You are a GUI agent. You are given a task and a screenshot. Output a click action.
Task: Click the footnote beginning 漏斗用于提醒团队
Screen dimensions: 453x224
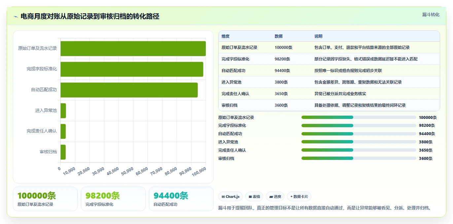[x=325, y=208]
